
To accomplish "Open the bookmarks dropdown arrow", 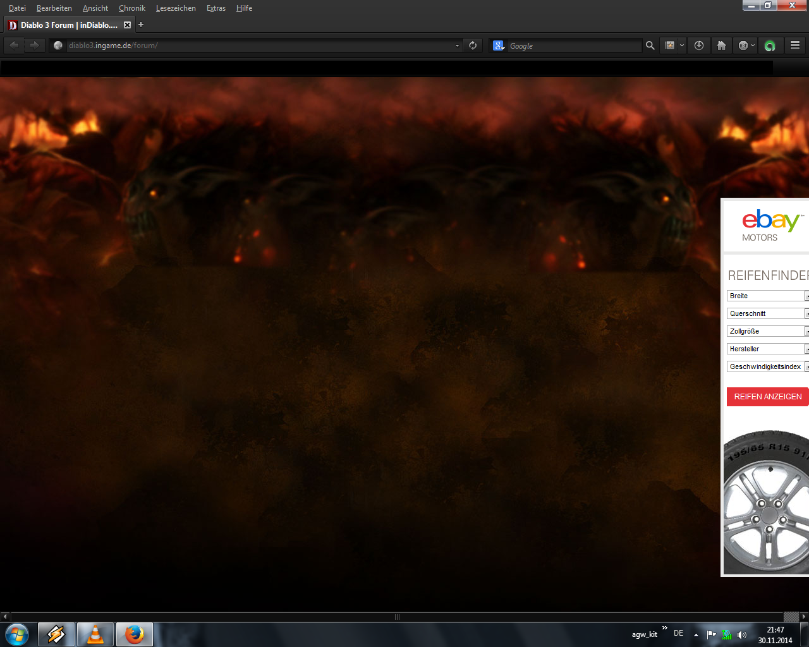I will tap(682, 45).
